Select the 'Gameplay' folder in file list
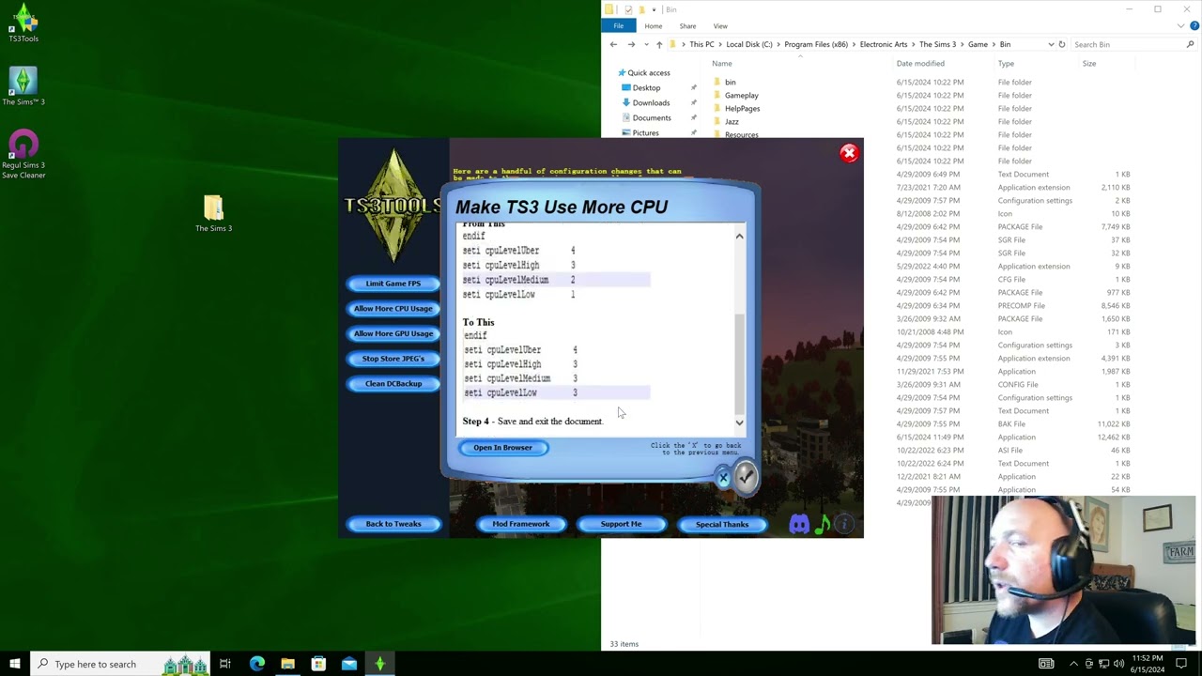1202x676 pixels. tap(741, 95)
